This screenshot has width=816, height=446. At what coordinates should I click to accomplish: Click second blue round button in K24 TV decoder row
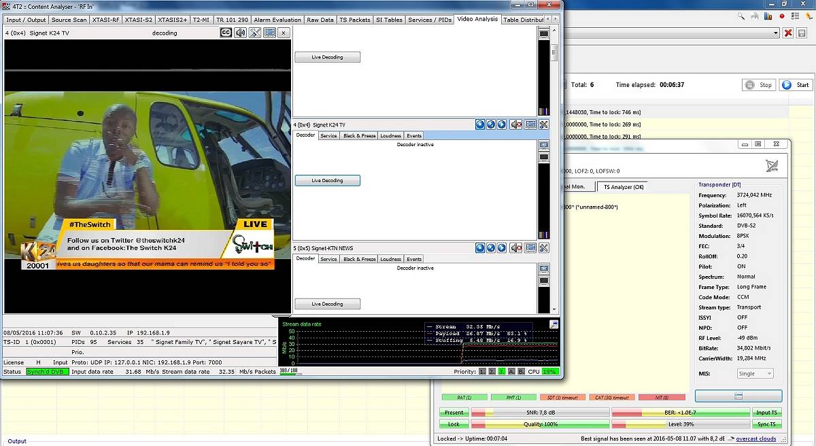tap(491, 124)
